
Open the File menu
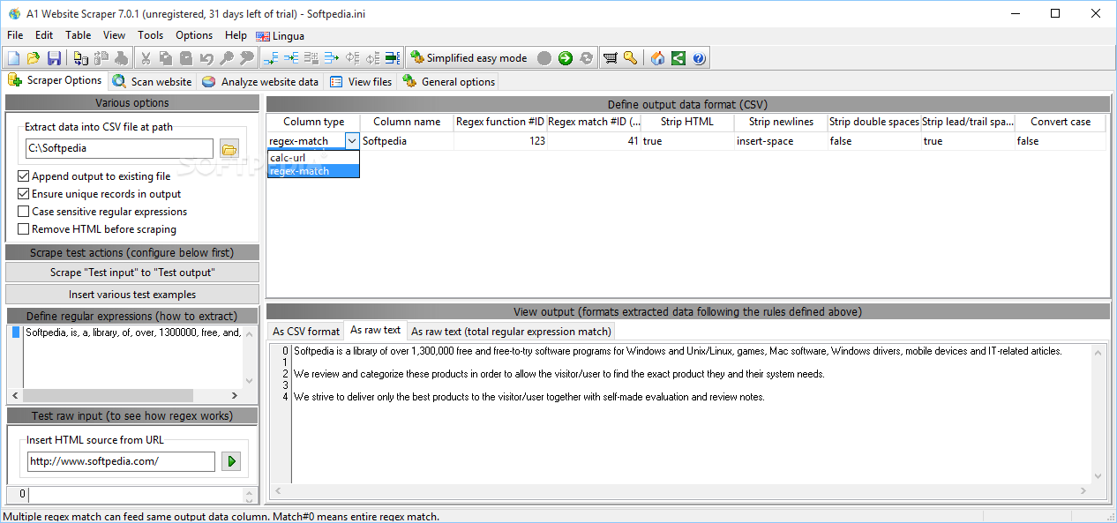click(15, 35)
